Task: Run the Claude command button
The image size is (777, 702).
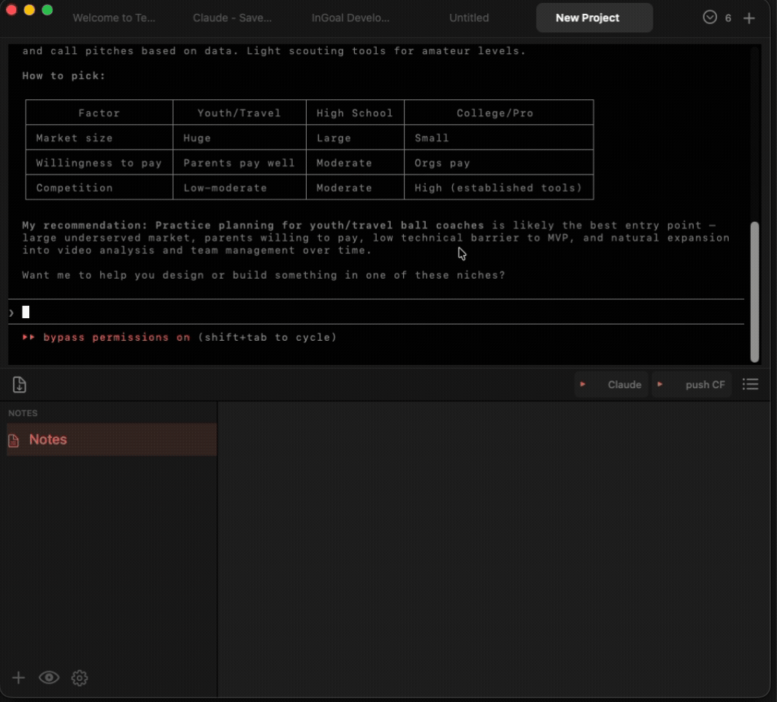Action: point(611,384)
